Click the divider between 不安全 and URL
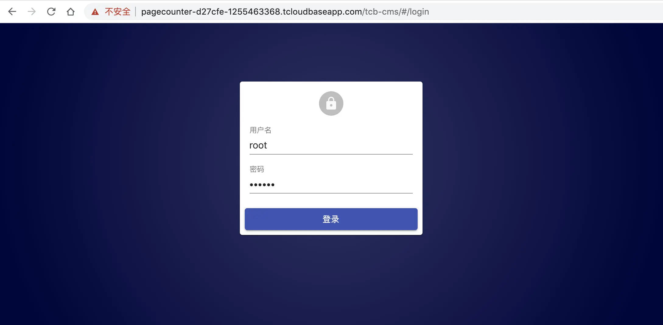The height and width of the screenshot is (325, 663). click(135, 12)
